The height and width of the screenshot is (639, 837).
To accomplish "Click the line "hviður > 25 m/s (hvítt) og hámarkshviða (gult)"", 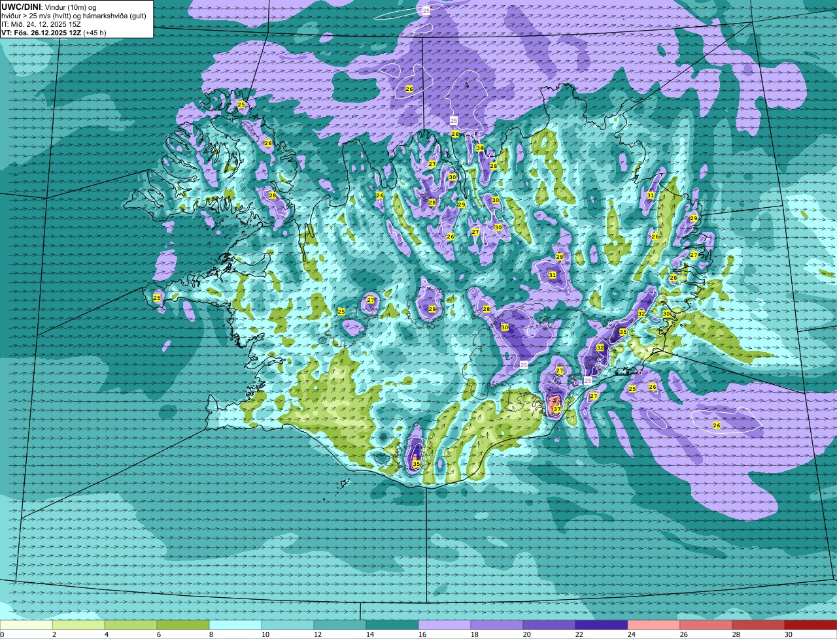I will point(74,15).
